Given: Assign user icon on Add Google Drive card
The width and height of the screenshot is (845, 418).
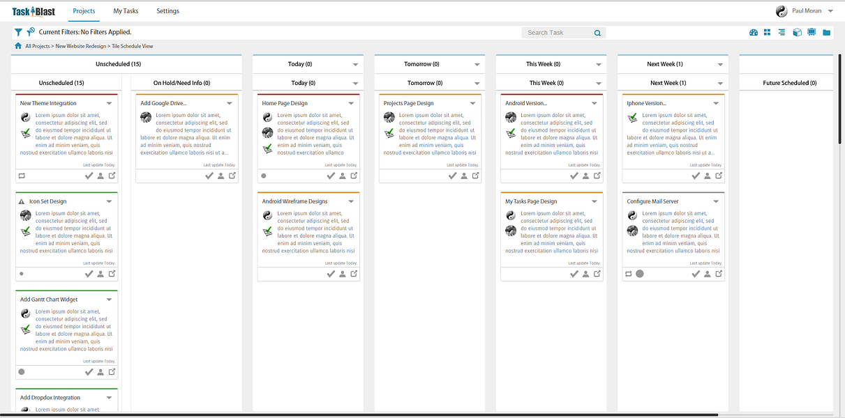Looking at the screenshot, I should (220, 176).
